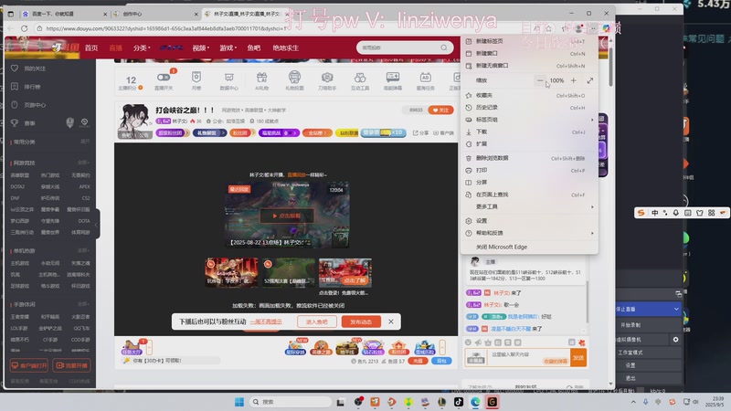Click the Douyu search input field
Image resolution: width=731 pixels, height=411 pixels.
(x=398, y=47)
